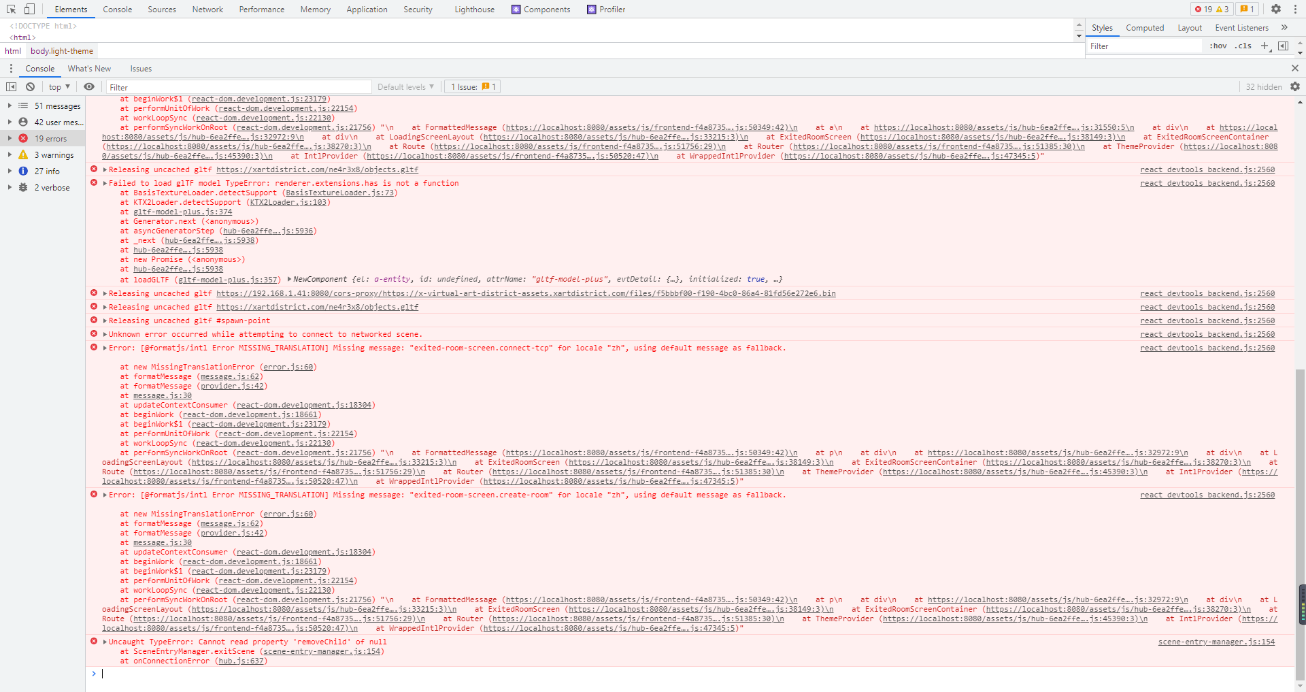This screenshot has height=692, width=1306.
Task: Toggle the console sidebar panel icon
Action: pyautogui.click(x=12, y=86)
